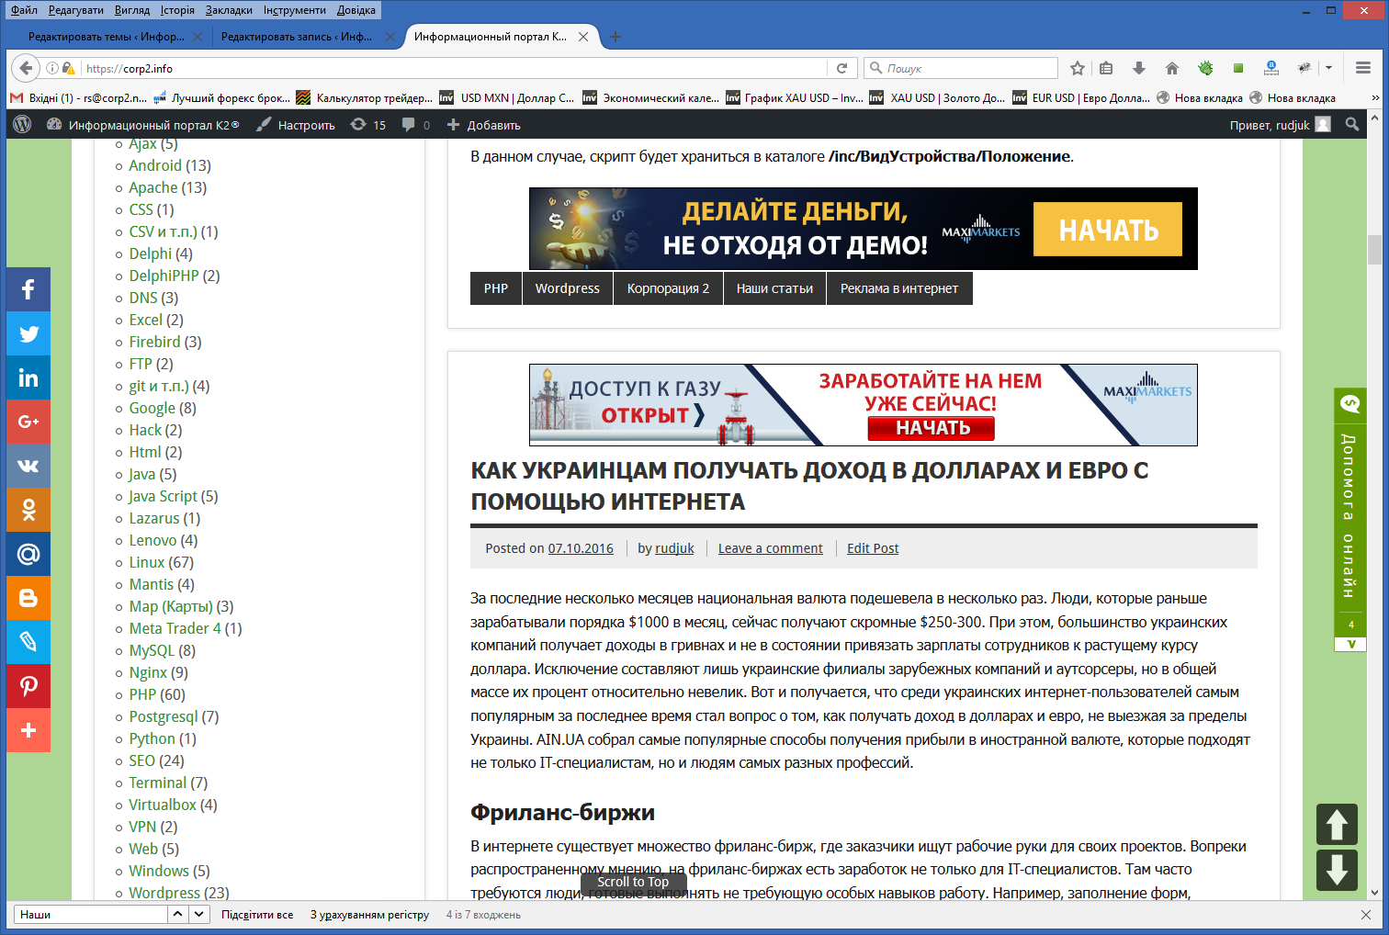
Task: Open 'Калькулятор трейдера' bookmark
Action: coord(364,97)
